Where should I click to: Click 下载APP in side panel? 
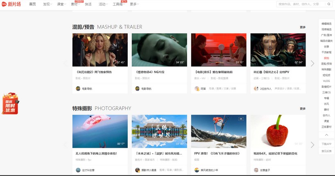(326, 144)
